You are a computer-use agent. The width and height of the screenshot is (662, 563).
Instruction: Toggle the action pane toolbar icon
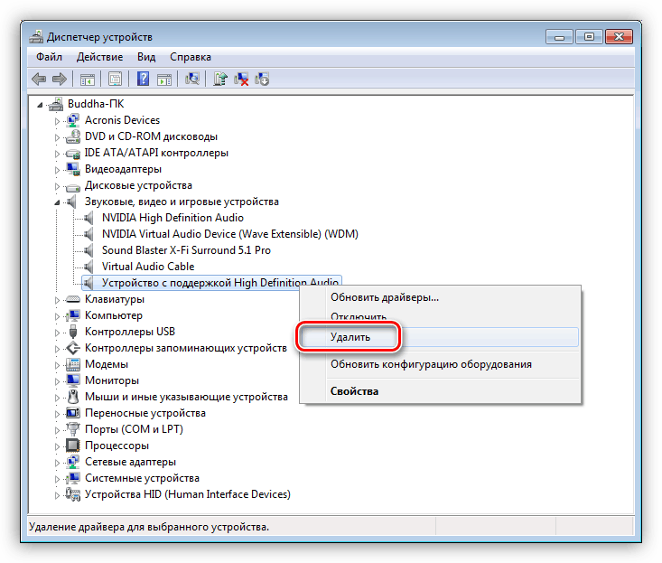[164, 79]
